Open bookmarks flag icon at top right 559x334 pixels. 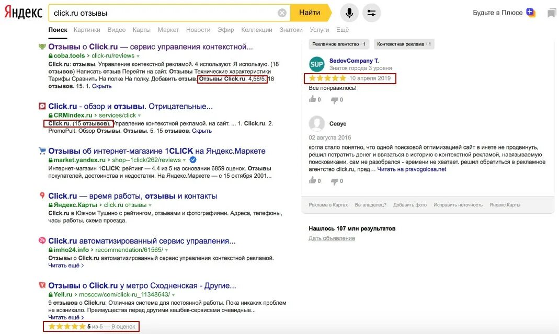[x=552, y=13]
